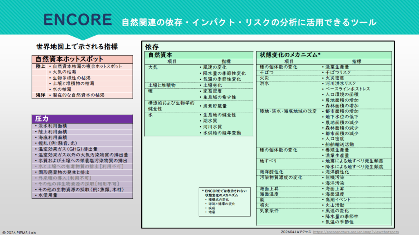Screen dimensions: 419x235
Task: Click the 河川洪水リスク indicator
Action: (341, 83)
